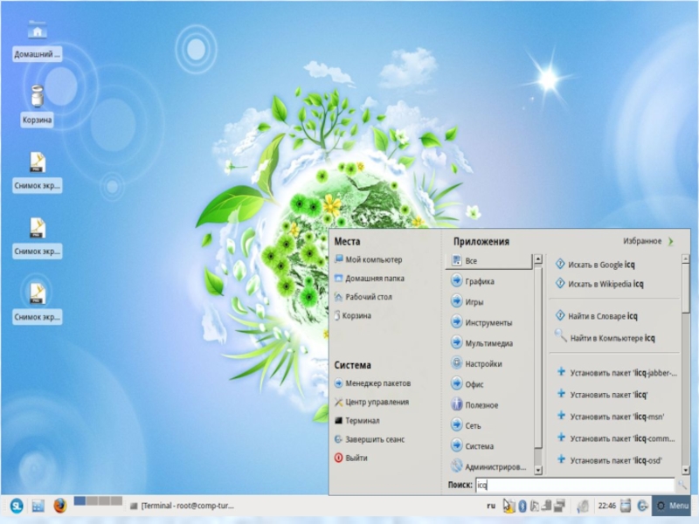Click the Bluetooth tray icon
This screenshot has height=524, width=699.
[523, 506]
